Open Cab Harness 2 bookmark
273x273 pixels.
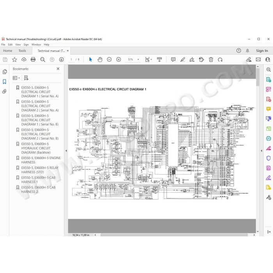click(38, 190)
